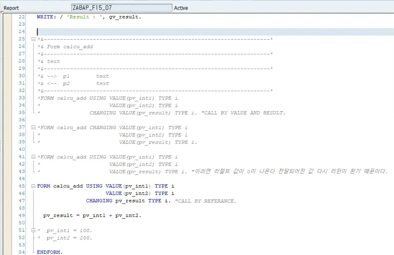Click VALUE(pv_int2) TYPE i on line 46
This screenshot has width=394, height=255.
point(140,193)
